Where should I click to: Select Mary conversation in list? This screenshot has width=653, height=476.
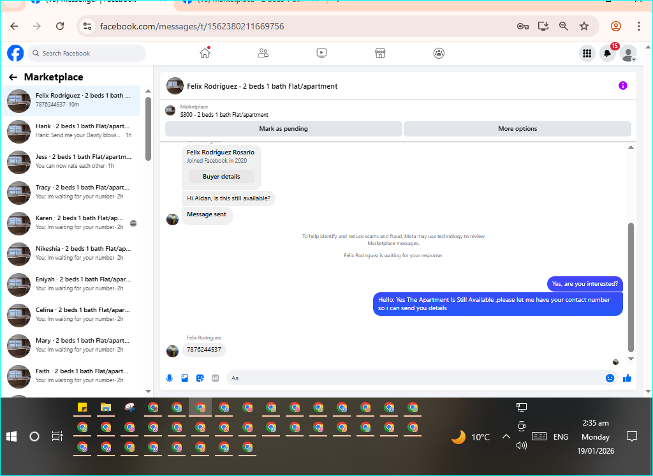tap(72, 346)
